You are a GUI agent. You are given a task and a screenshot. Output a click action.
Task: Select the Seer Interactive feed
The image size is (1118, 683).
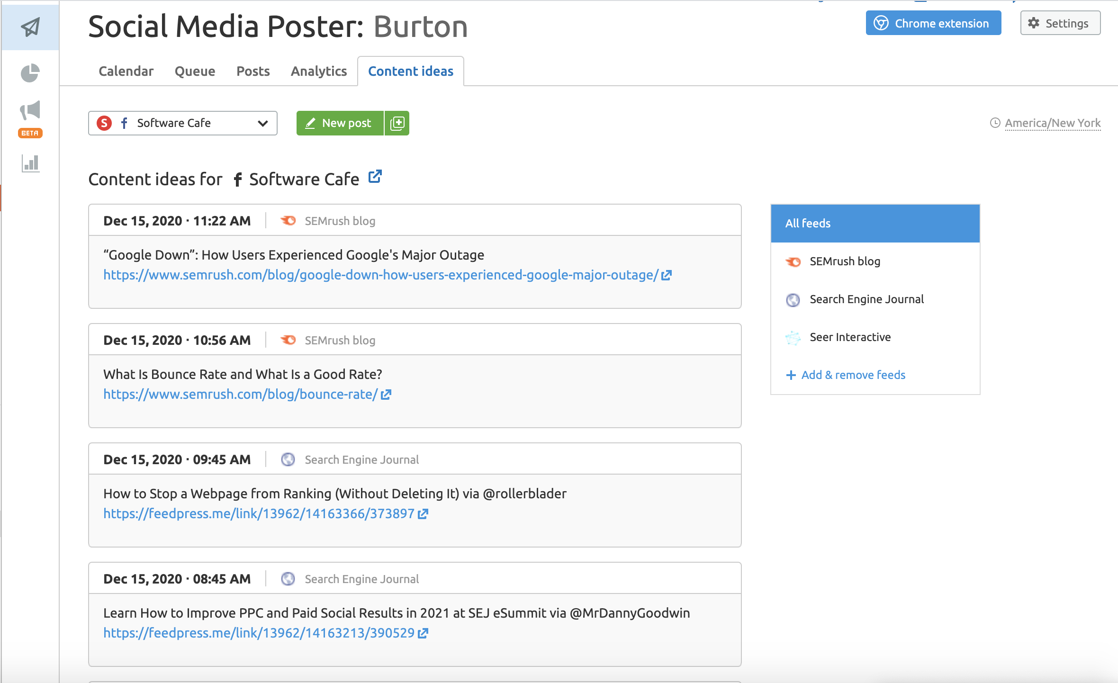click(x=850, y=337)
